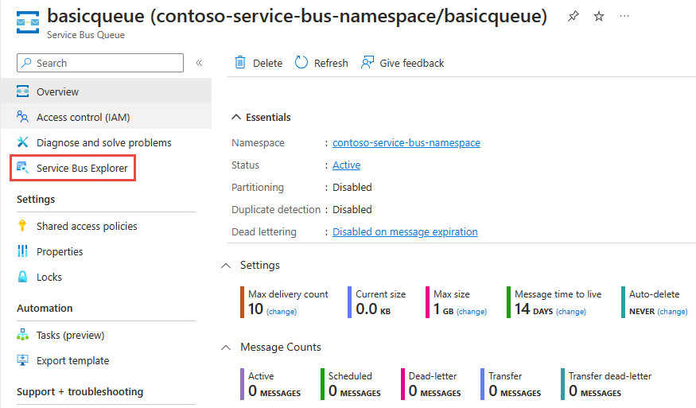Open the contoso-service-bus-namespace link
Screen dimensions: 696x408
pyautogui.click(x=406, y=143)
